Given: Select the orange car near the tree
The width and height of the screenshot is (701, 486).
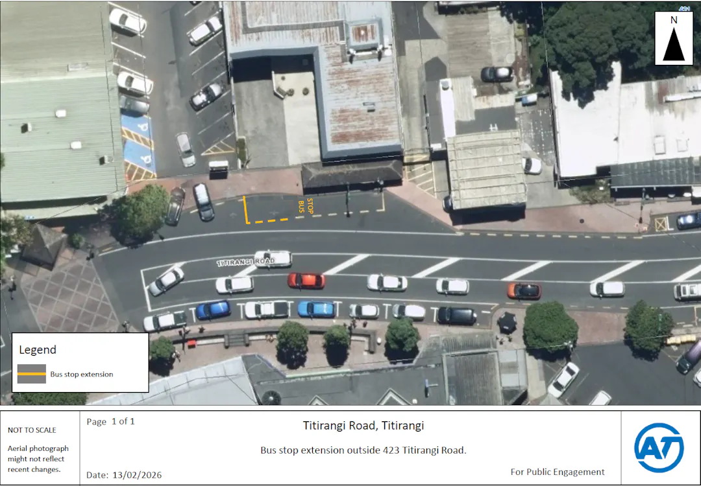Looking at the screenshot, I should 524,291.
